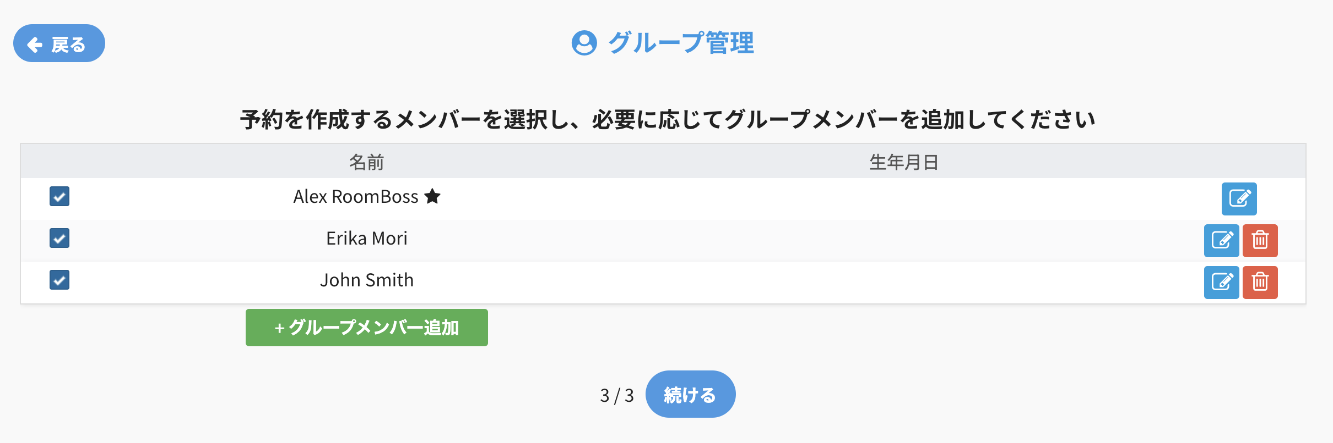Click the 名前 column header
Viewport: 1333px width, 443px height.
pos(366,162)
